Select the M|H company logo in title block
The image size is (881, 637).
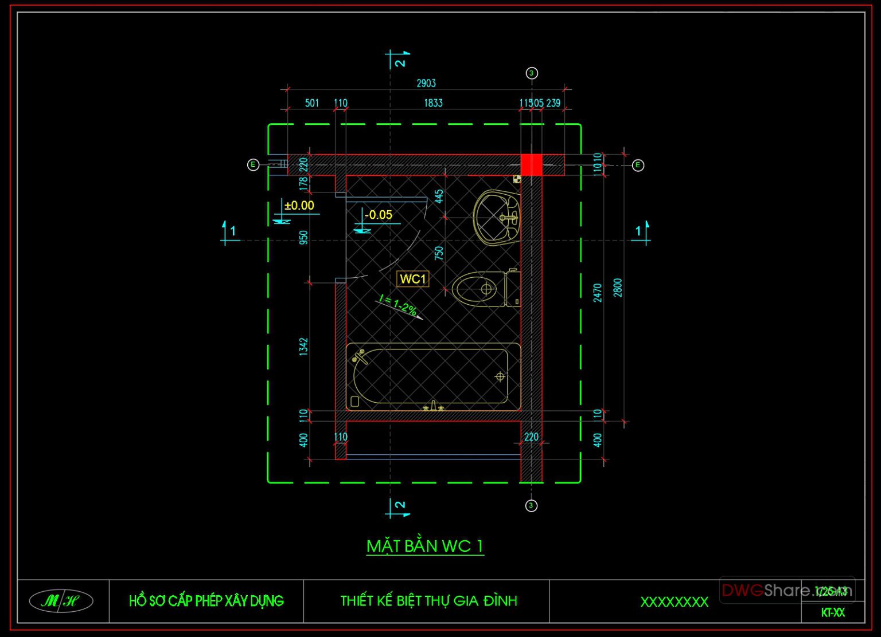click(60, 599)
